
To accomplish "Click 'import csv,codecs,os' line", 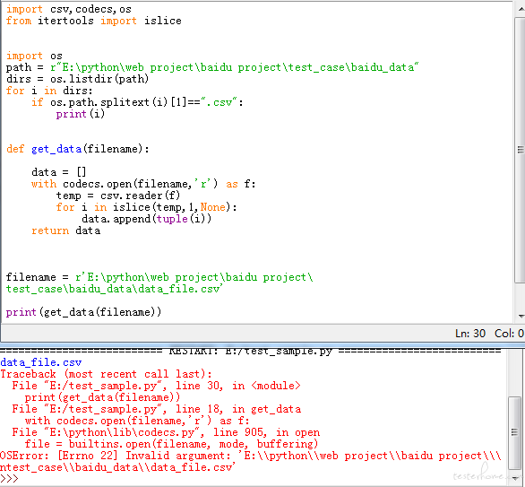I will point(69,9).
